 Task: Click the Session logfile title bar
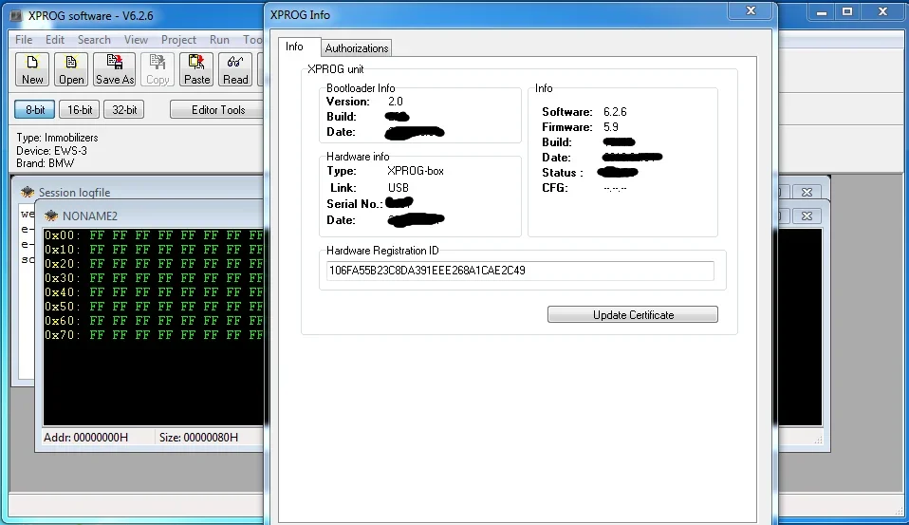(138, 192)
